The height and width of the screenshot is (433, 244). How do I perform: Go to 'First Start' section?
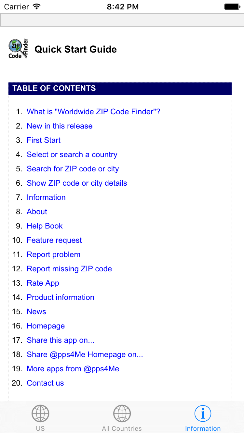44,140
